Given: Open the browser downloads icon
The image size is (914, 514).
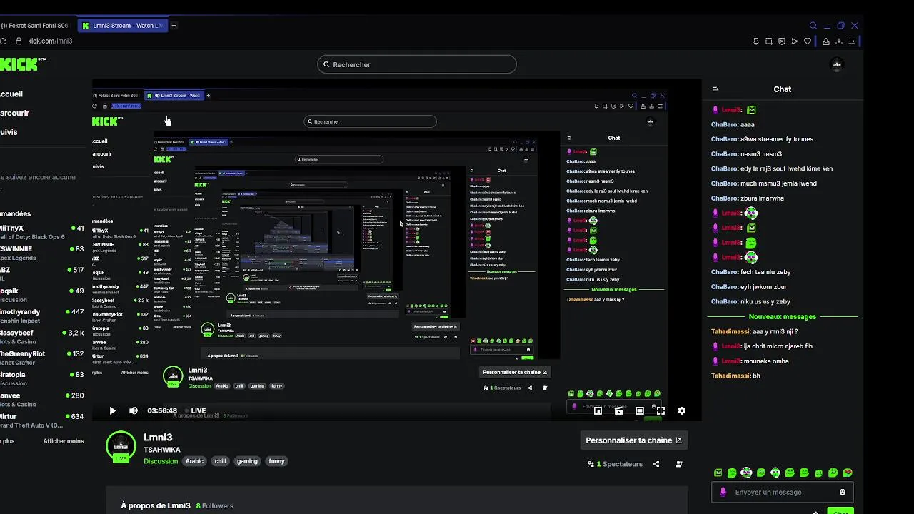Looking at the screenshot, I should click(839, 41).
